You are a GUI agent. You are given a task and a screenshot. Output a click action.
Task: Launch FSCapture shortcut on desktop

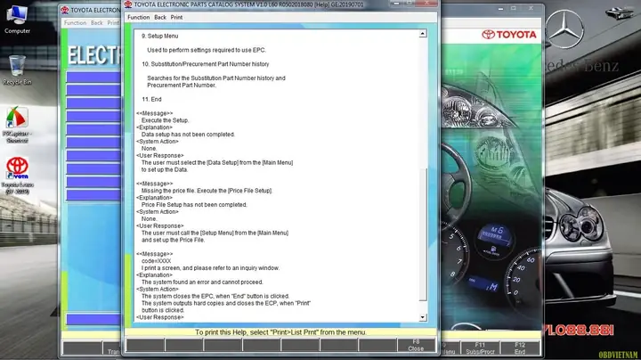pos(17,125)
